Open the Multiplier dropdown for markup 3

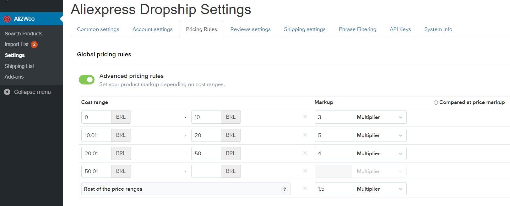point(379,117)
